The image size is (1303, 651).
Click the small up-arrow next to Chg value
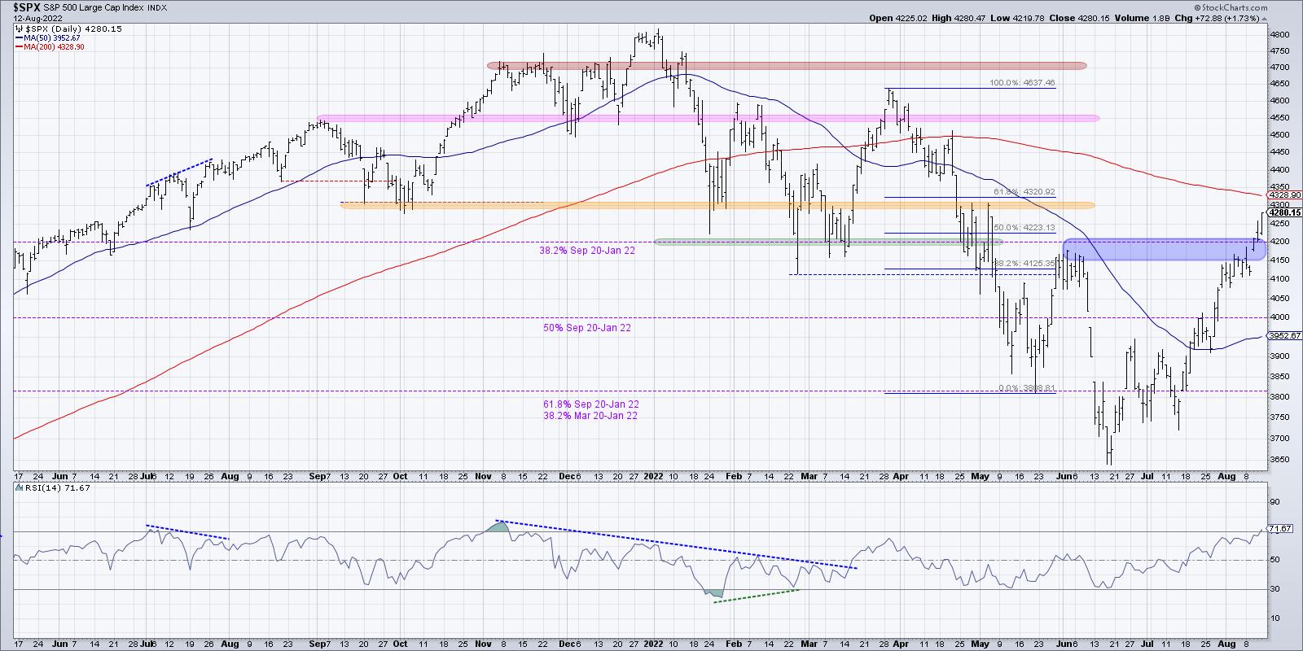pyautogui.click(x=1262, y=18)
